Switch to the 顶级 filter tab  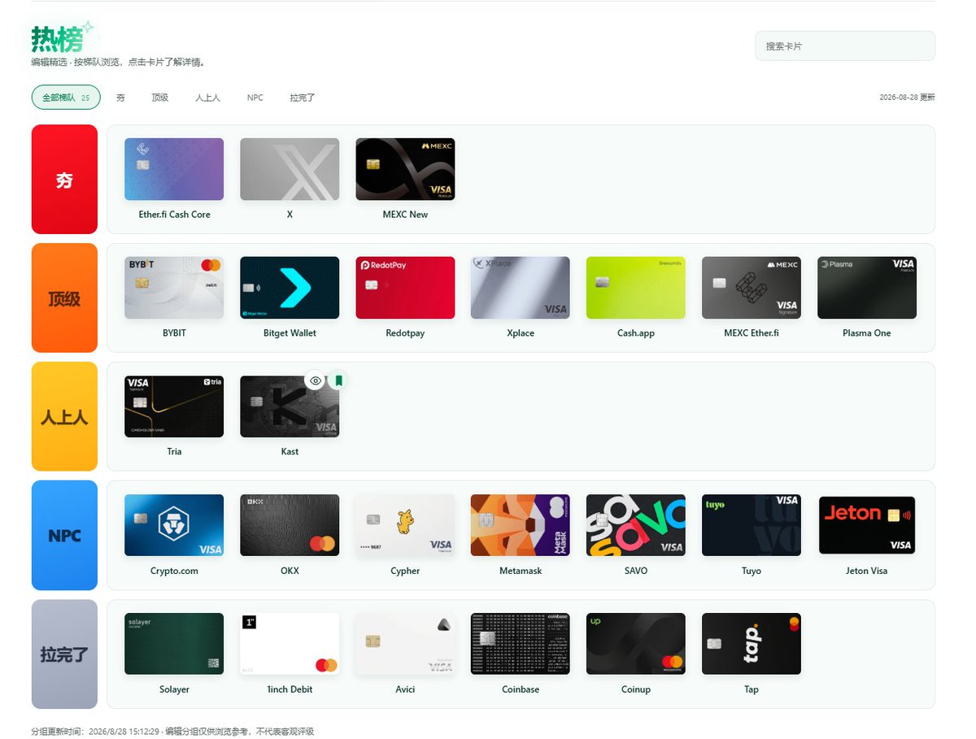tap(159, 98)
